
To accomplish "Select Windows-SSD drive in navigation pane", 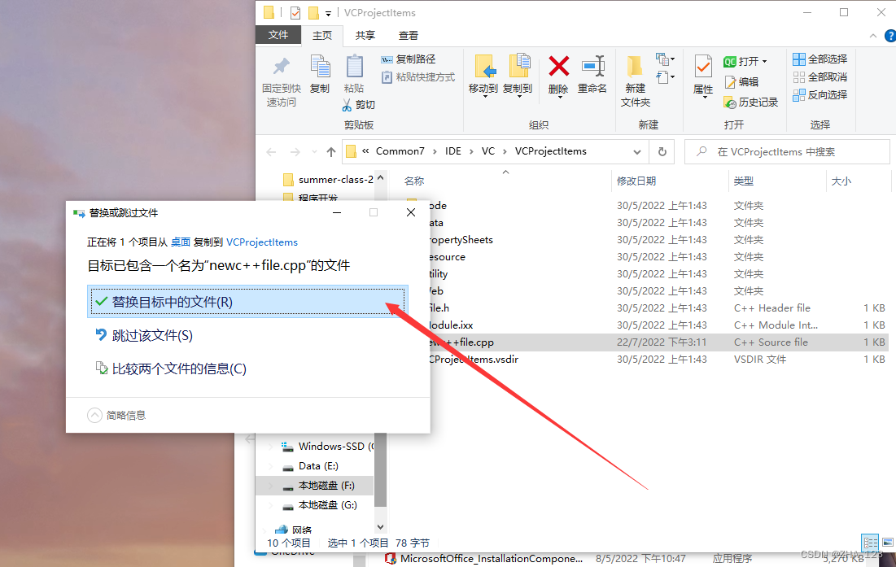I will pyautogui.click(x=327, y=447).
